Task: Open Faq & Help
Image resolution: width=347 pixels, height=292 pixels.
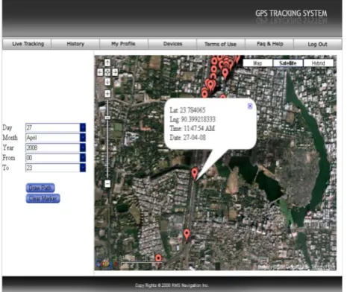Action: coord(270,44)
